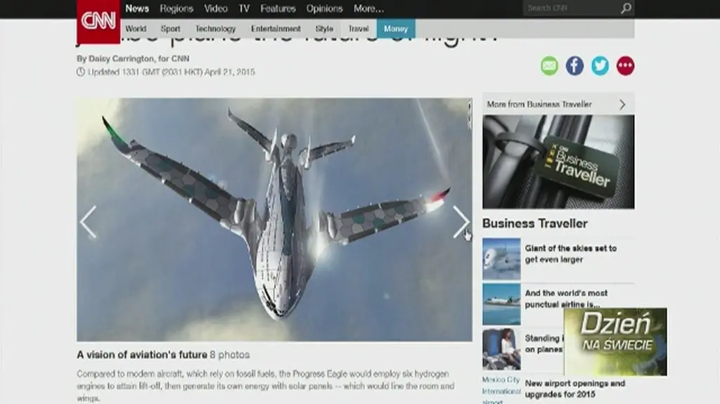This screenshot has height=404, width=720.
Task: Open the Business Traveller luggage tag image
Action: pyautogui.click(x=558, y=162)
